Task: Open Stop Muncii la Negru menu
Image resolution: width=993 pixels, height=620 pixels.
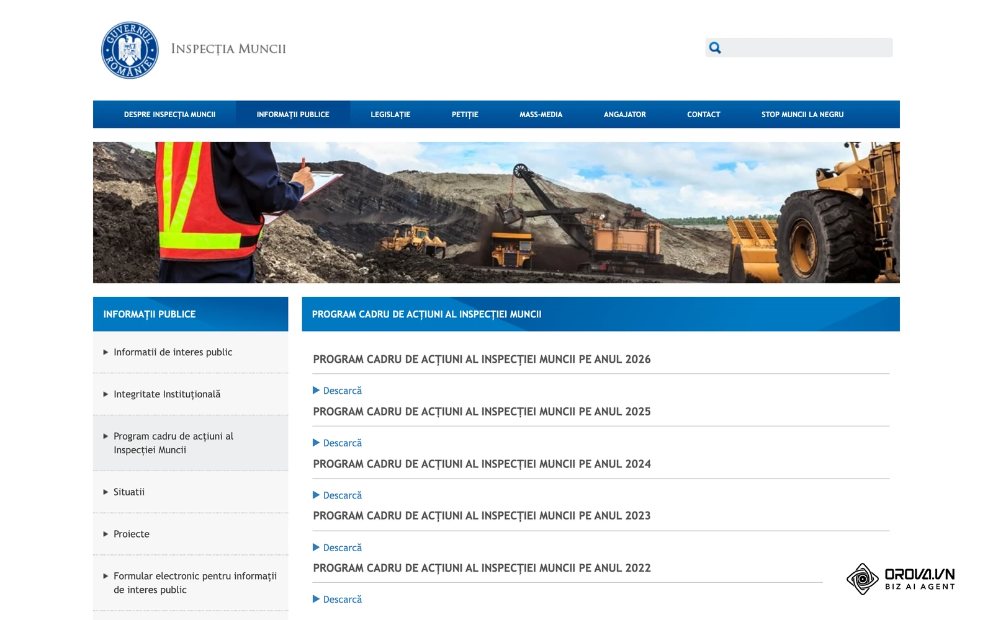Action: pyautogui.click(x=802, y=115)
